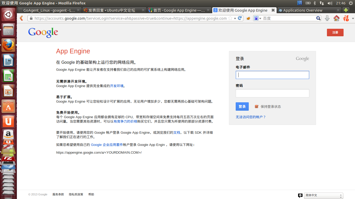Launch LibreOffice Impress from the dock
Screen dimensions: 355x199
click(8, 91)
